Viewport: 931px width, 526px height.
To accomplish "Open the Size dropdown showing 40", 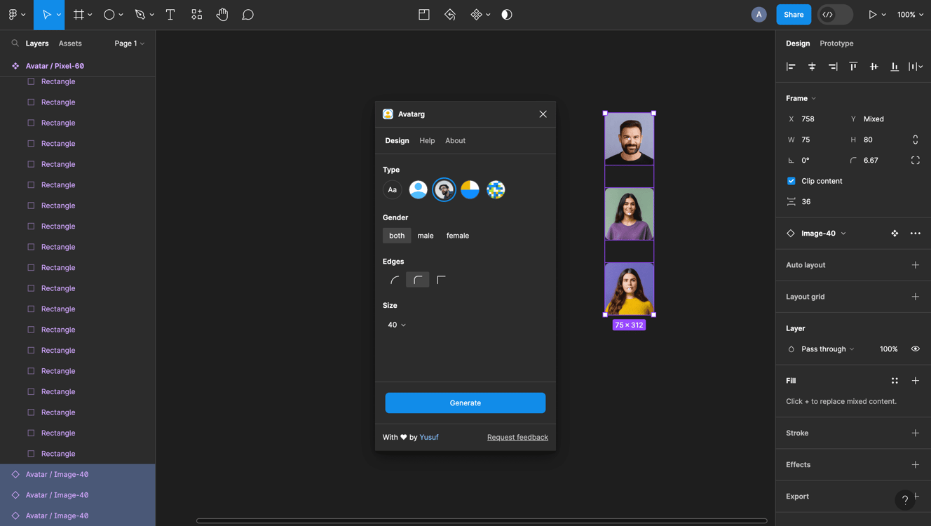I will [x=396, y=325].
